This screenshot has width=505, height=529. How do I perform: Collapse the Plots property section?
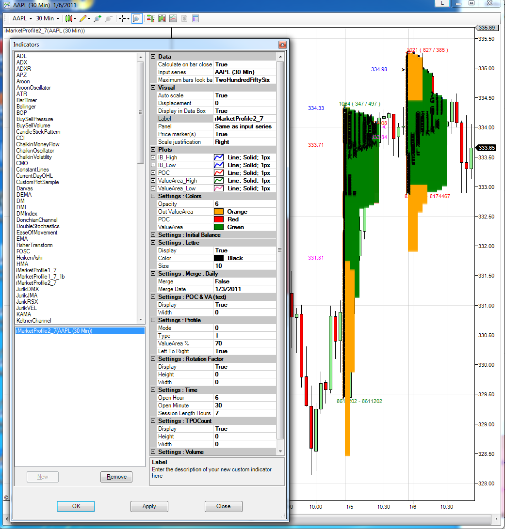point(153,150)
